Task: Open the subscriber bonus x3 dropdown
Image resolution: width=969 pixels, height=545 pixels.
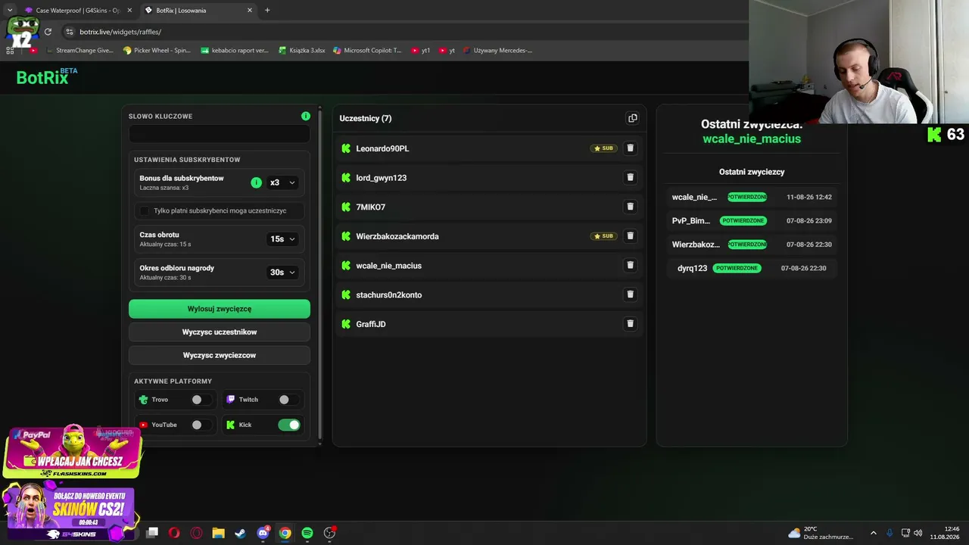Action: 282,182
